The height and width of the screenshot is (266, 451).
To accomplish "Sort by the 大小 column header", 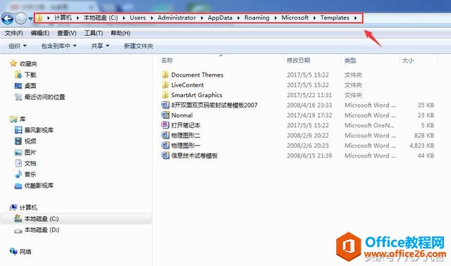I will (x=407, y=61).
